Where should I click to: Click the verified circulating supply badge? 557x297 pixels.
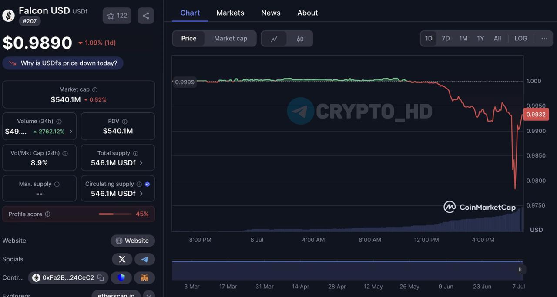147,184
